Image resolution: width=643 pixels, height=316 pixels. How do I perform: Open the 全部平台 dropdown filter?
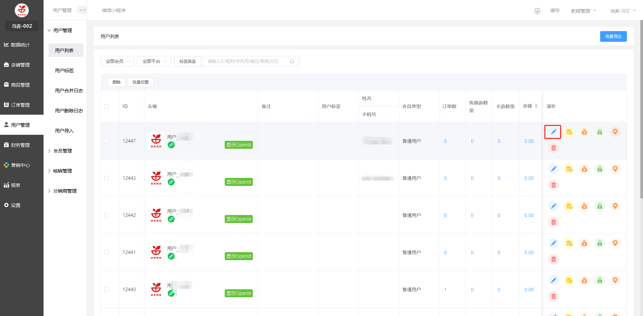coord(154,62)
